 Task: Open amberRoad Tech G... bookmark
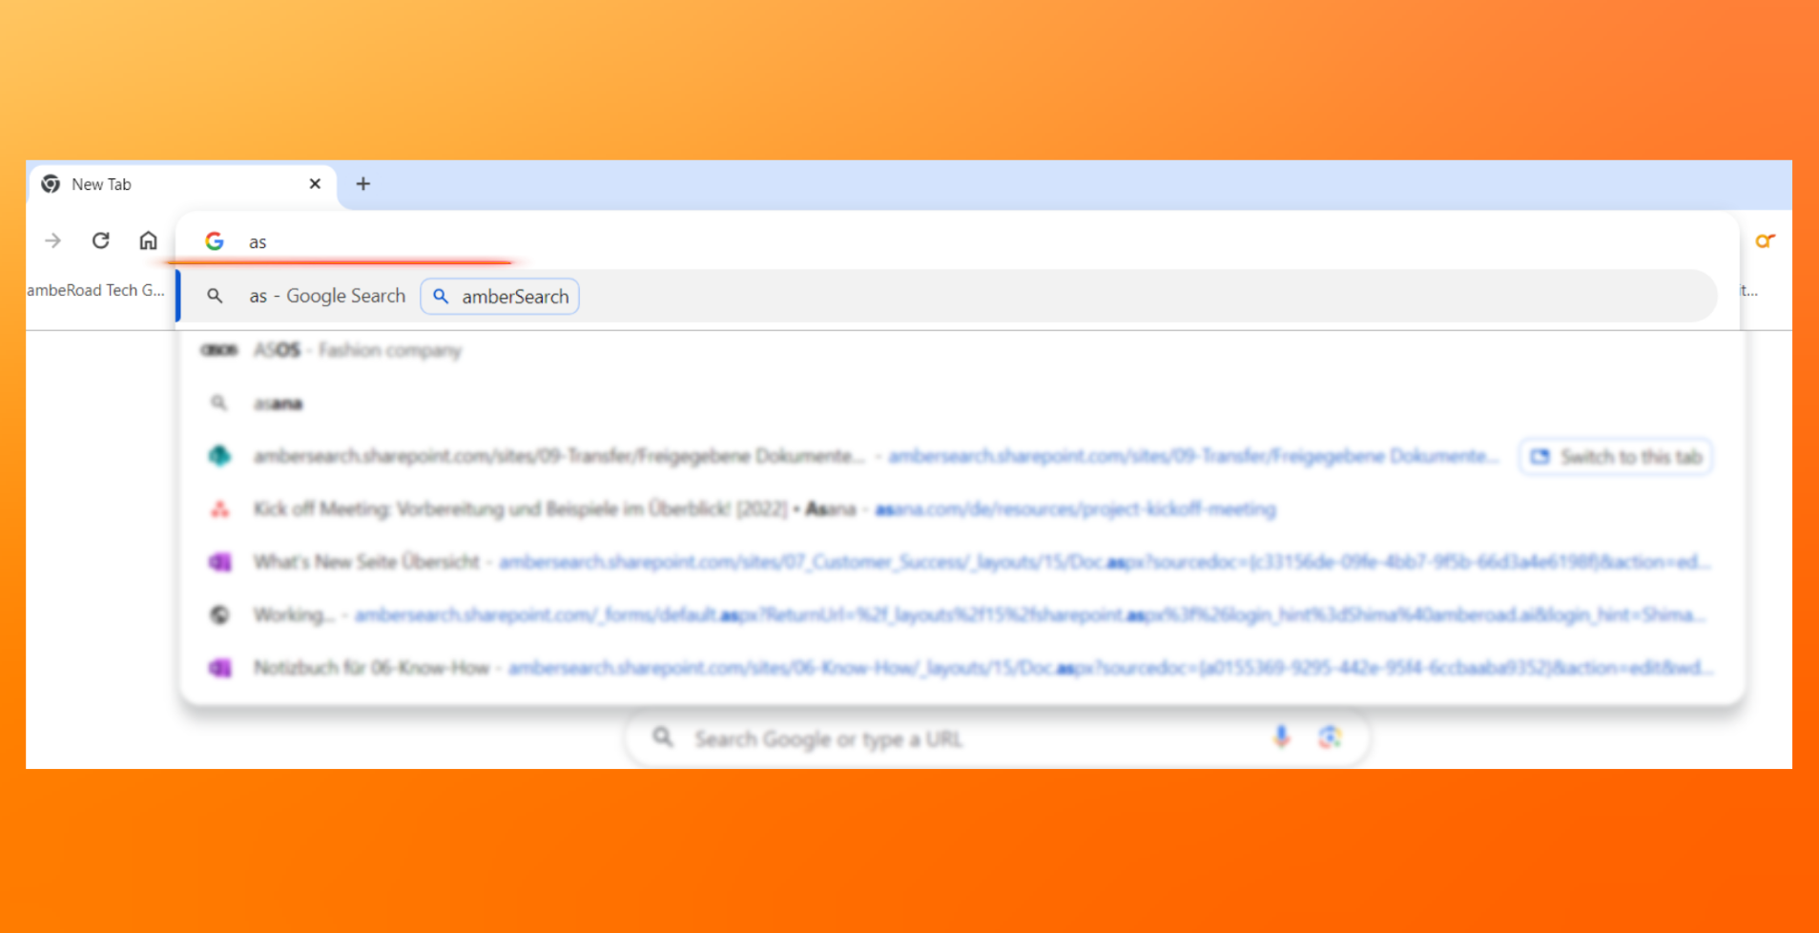[96, 290]
